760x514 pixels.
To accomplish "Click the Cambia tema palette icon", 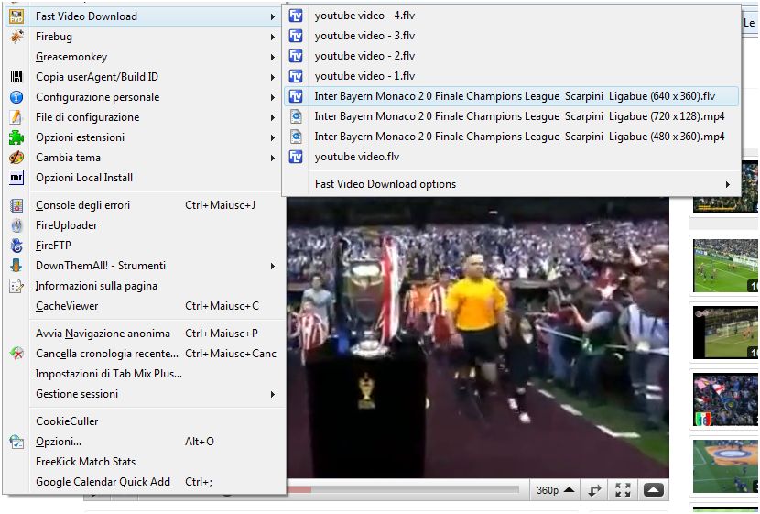I will pos(16,158).
